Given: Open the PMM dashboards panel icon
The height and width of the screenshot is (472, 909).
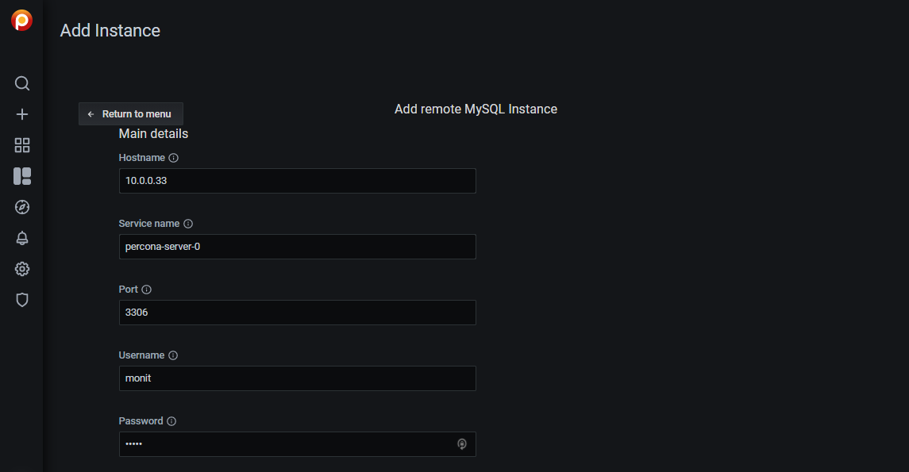Looking at the screenshot, I should coord(22,176).
